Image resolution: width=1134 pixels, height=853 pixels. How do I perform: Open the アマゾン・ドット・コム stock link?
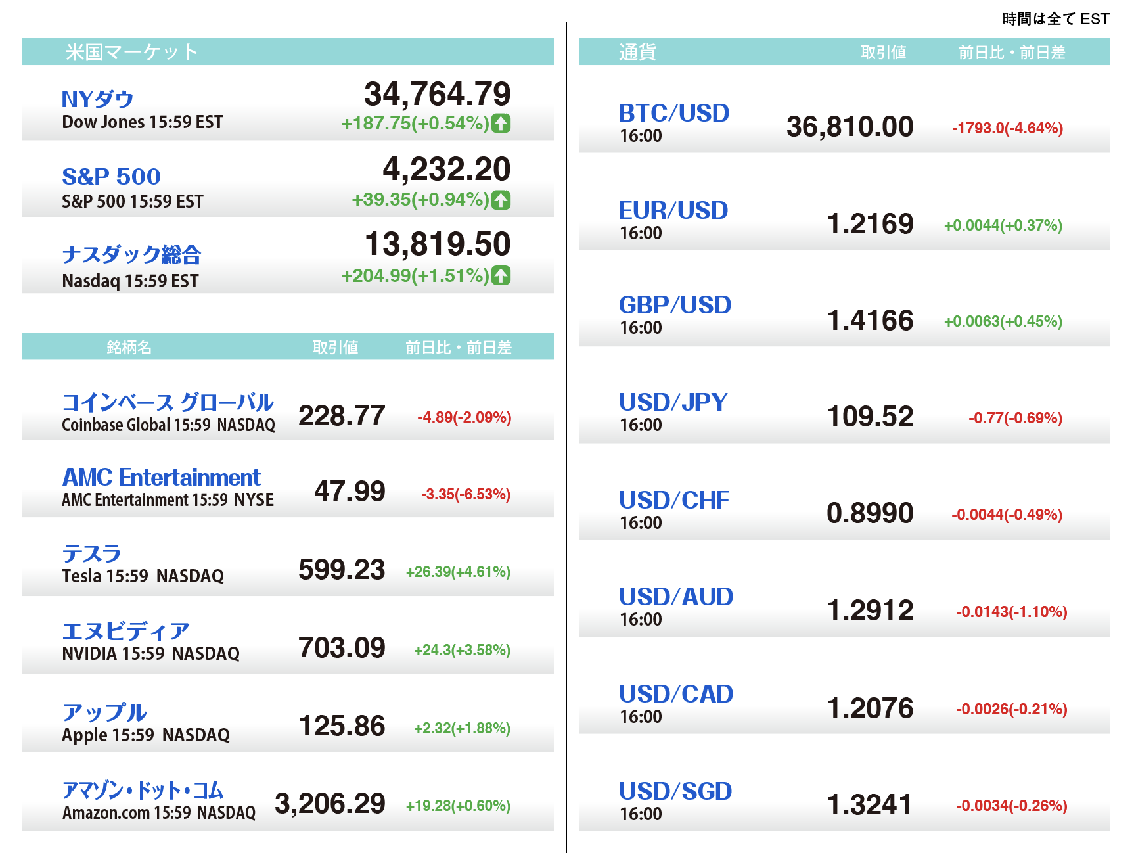pyautogui.click(x=143, y=790)
